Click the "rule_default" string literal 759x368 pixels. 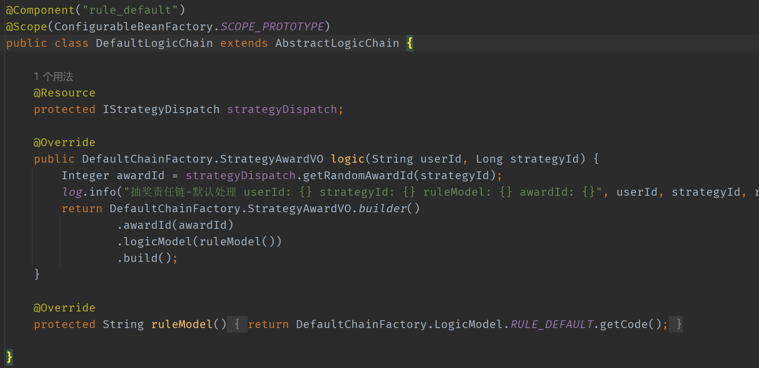click(x=130, y=10)
